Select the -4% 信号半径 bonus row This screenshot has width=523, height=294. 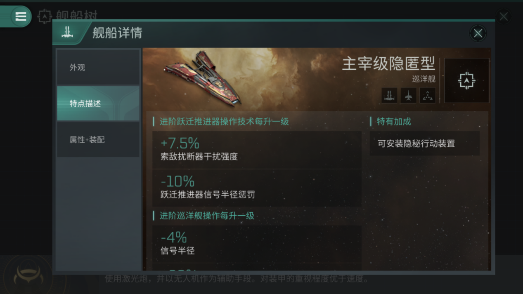point(257,244)
